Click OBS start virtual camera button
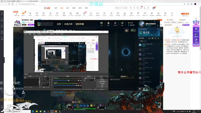The height and width of the screenshot is (113, 201). tap(102, 82)
